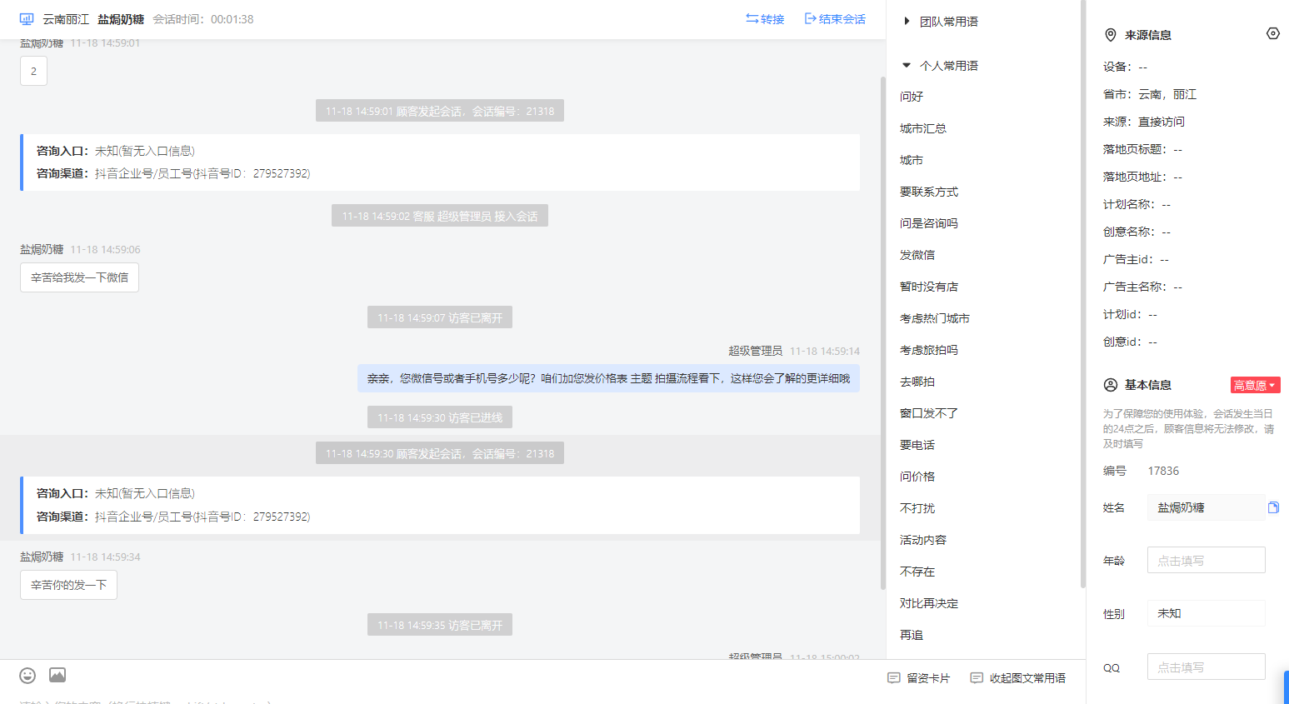Choose the 要电话 quick phrase

pyautogui.click(x=917, y=445)
